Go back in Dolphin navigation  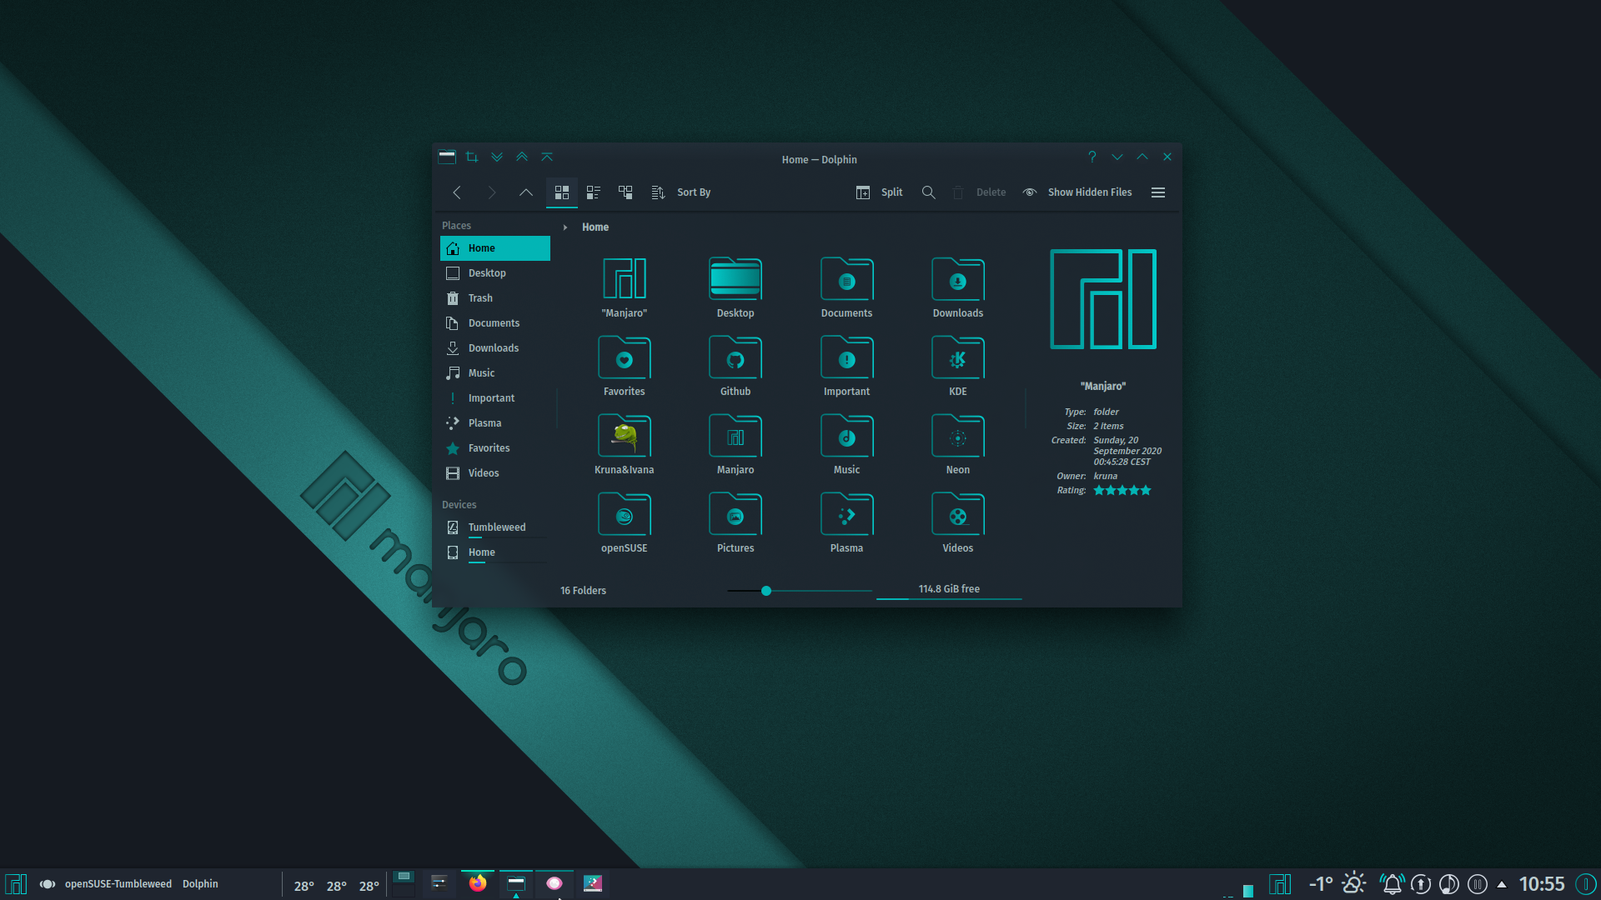click(457, 192)
